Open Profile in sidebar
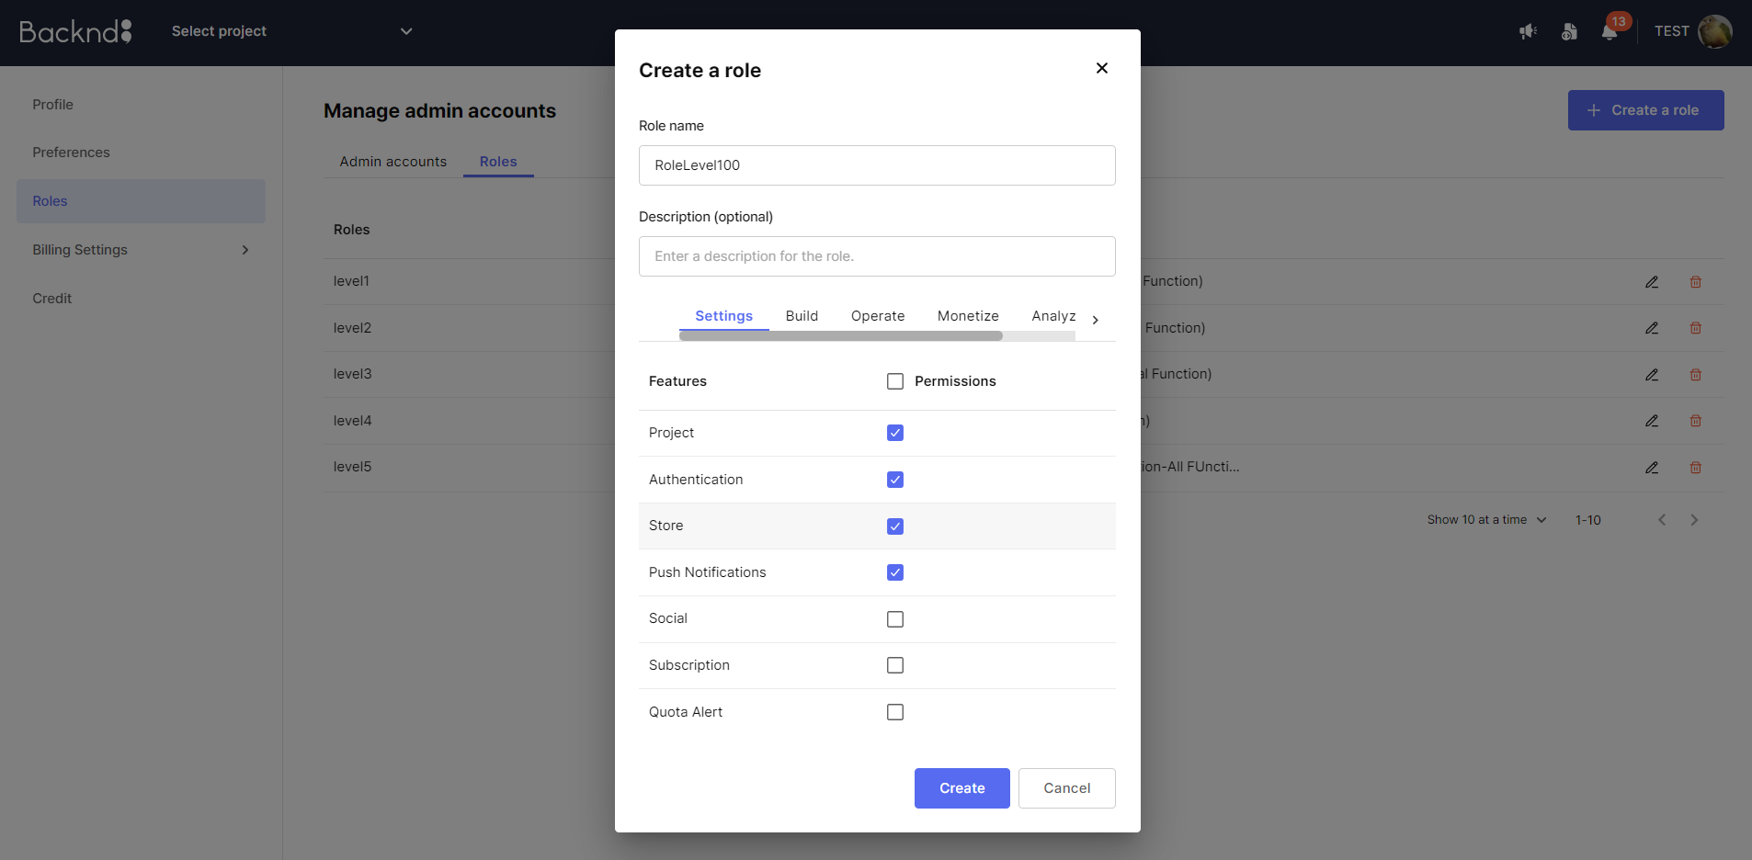 point(52,105)
